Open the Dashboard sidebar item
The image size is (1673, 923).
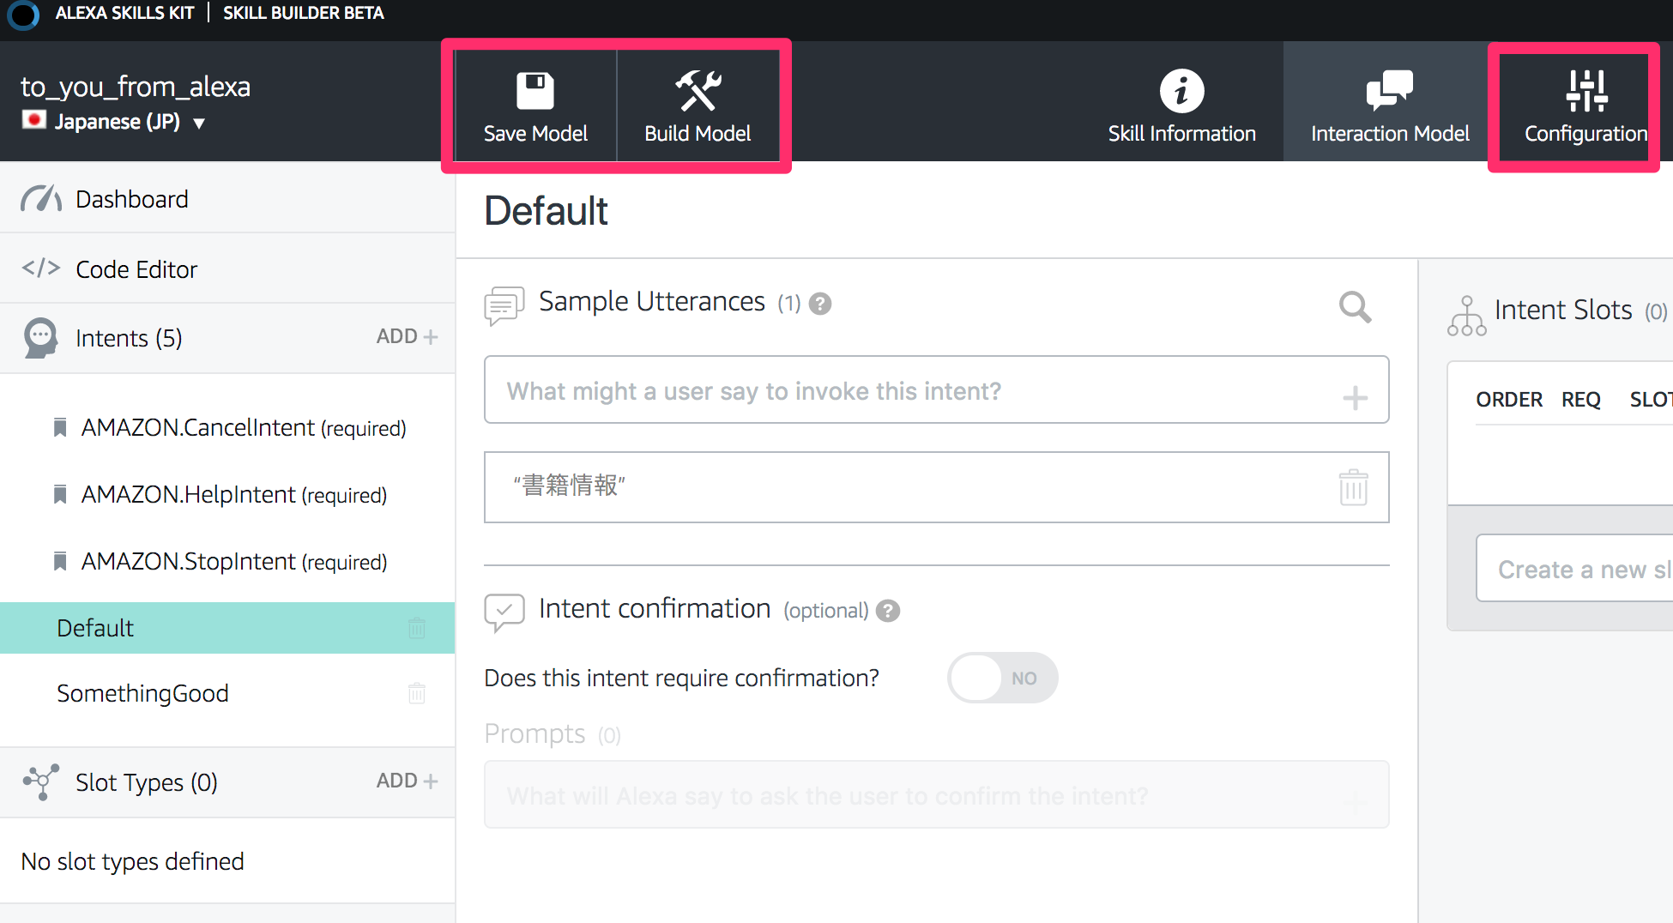[x=227, y=199]
